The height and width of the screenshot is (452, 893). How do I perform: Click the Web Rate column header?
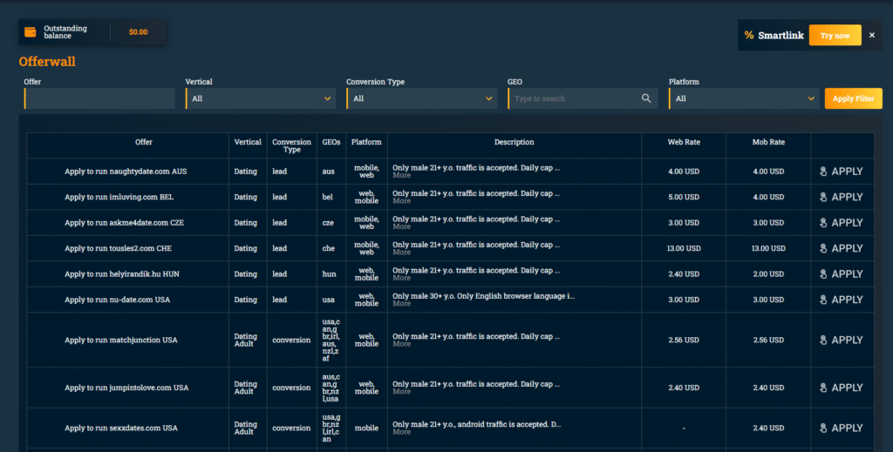(684, 142)
